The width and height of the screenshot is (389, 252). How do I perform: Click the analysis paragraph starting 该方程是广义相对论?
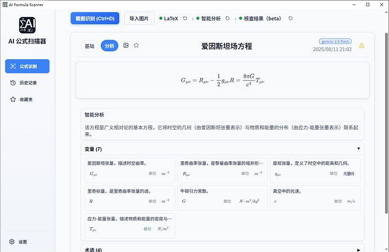(x=222, y=131)
